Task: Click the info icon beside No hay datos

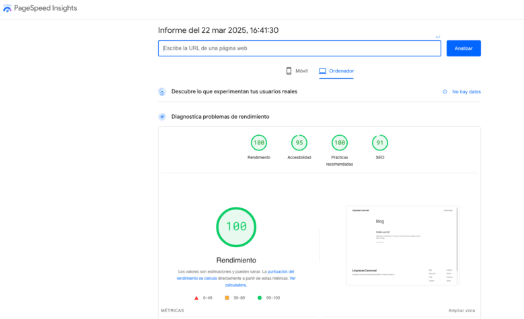Action: click(x=445, y=91)
